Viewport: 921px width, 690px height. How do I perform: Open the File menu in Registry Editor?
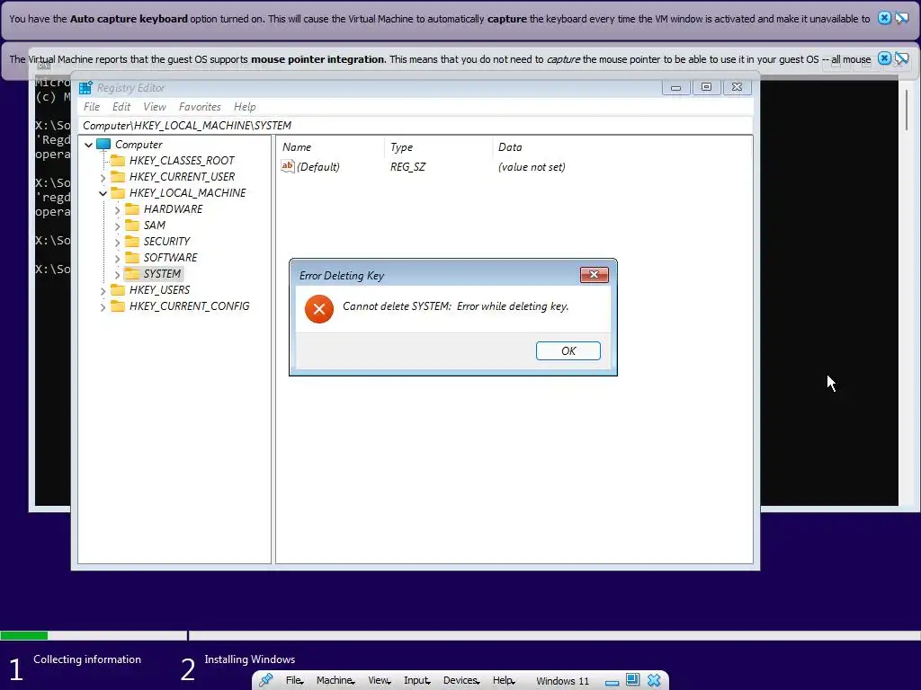92,107
